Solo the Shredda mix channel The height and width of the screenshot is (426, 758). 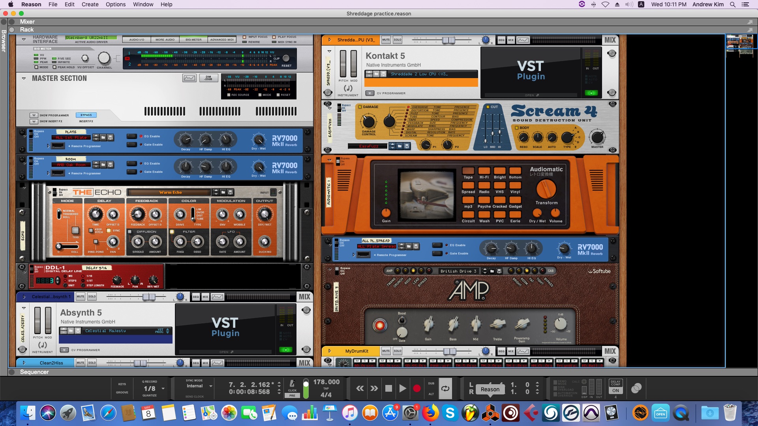[398, 40]
